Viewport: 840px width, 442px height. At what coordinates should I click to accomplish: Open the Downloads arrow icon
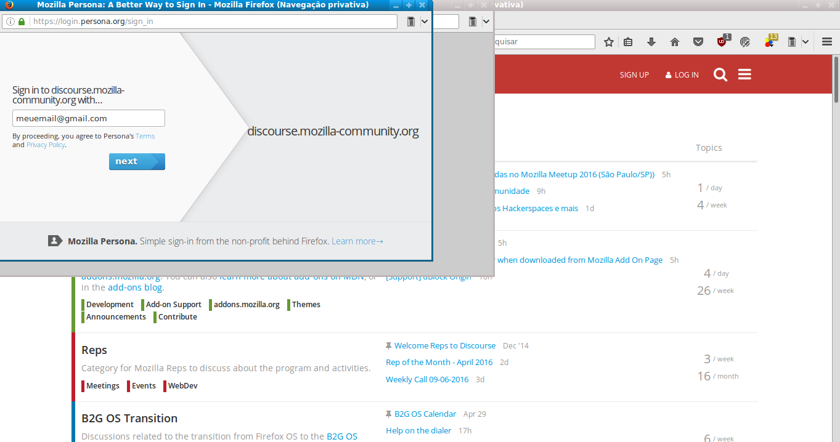(x=651, y=42)
